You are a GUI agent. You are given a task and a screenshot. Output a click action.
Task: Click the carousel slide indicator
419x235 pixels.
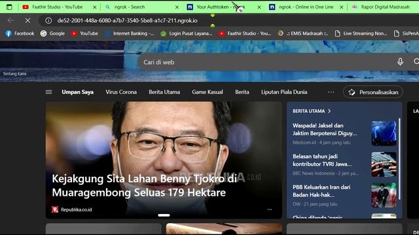[x=164, y=215]
